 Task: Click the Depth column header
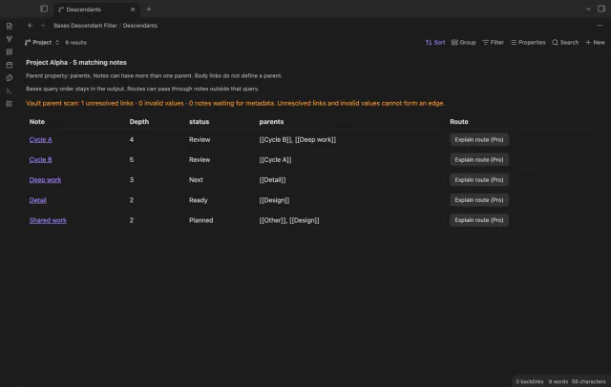coord(139,122)
